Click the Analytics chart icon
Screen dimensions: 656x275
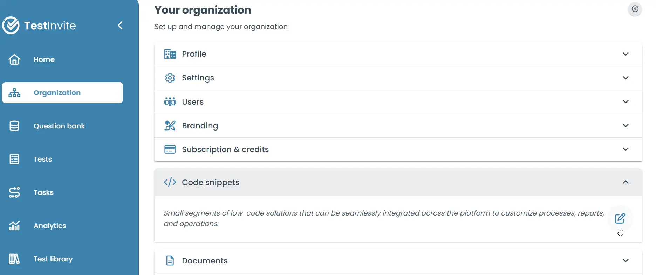tap(14, 226)
